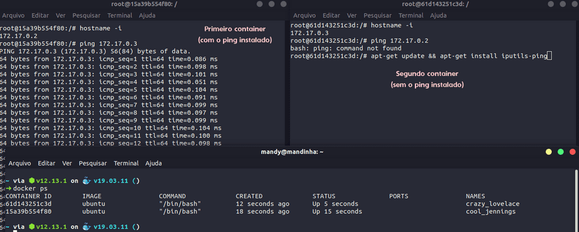Screen dimensions: 579x232
Task: Click '18 seconds ago' created value
Action: point(262,212)
